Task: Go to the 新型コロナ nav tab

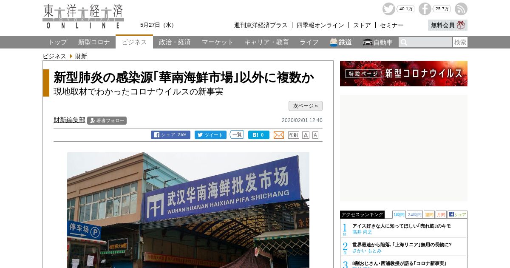Action: tap(94, 42)
